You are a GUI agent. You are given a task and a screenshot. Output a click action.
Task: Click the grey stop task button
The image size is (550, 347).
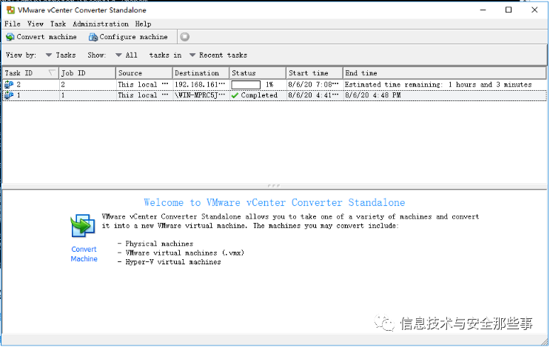coord(185,37)
